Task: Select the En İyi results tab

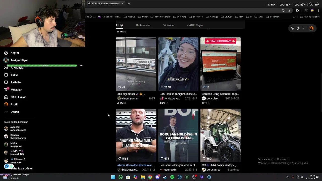Action: coord(119,25)
